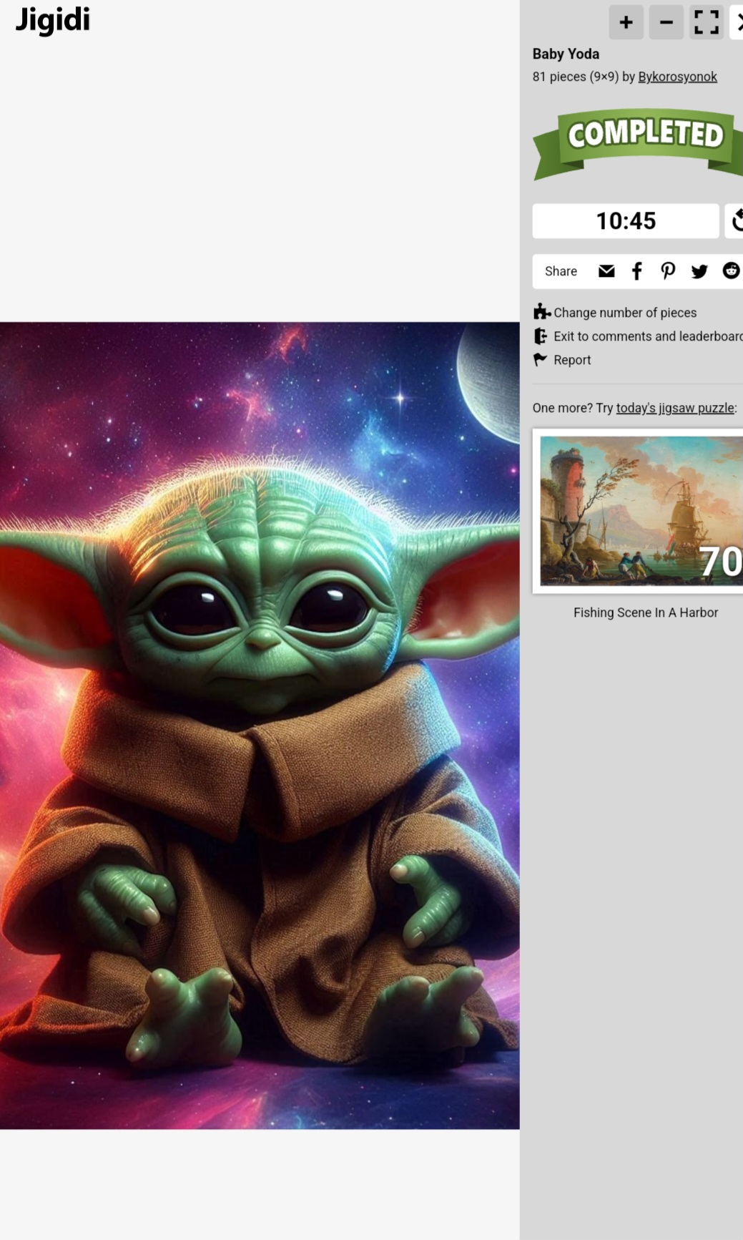This screenshot has width=743, height=1240.
Task: Click the Share label
Action: coord(561,271)
